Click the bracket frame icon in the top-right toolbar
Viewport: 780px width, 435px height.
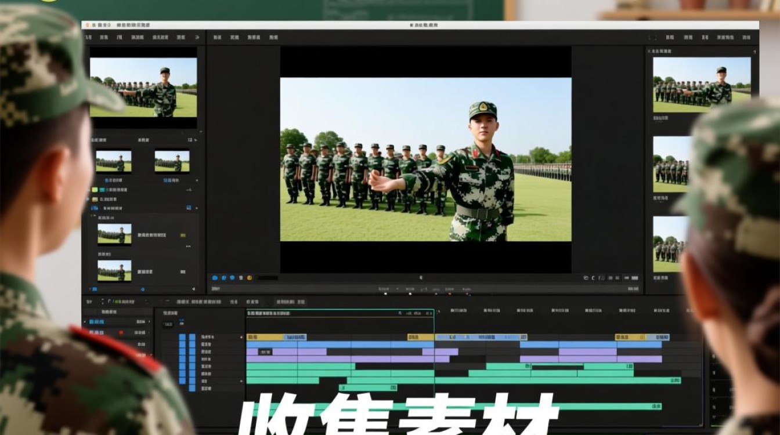(653, 37)
